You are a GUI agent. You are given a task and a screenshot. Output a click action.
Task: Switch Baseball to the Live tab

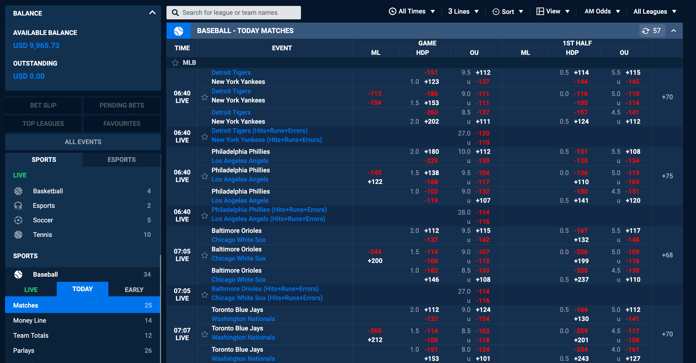tap(31, 290)
